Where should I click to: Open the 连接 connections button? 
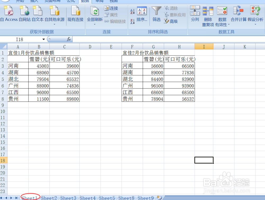(111, 8)
